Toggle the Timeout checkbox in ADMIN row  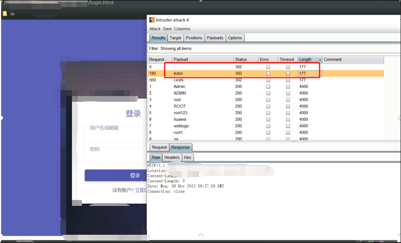coord(288,93)
